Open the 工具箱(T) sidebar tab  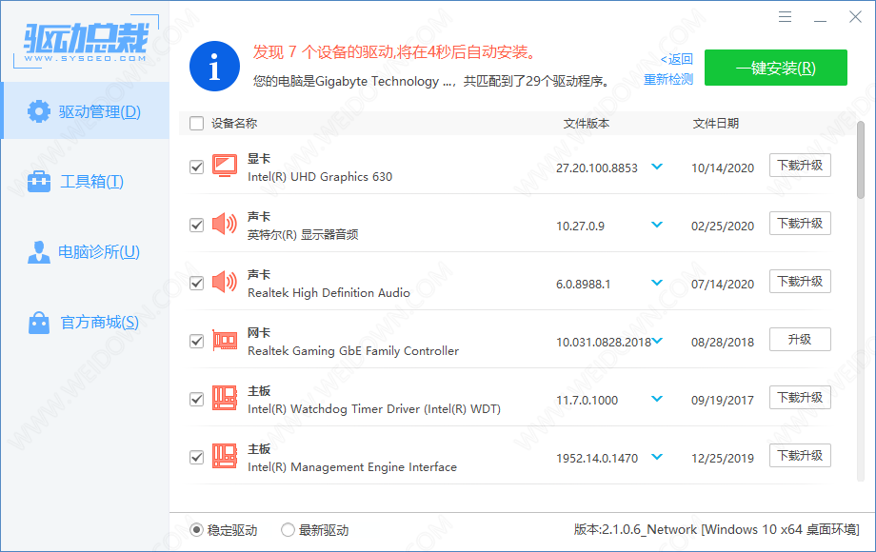pyautogui.click(x=86, y=182)
